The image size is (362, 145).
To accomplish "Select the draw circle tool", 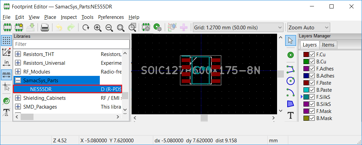I will point(290,81).
